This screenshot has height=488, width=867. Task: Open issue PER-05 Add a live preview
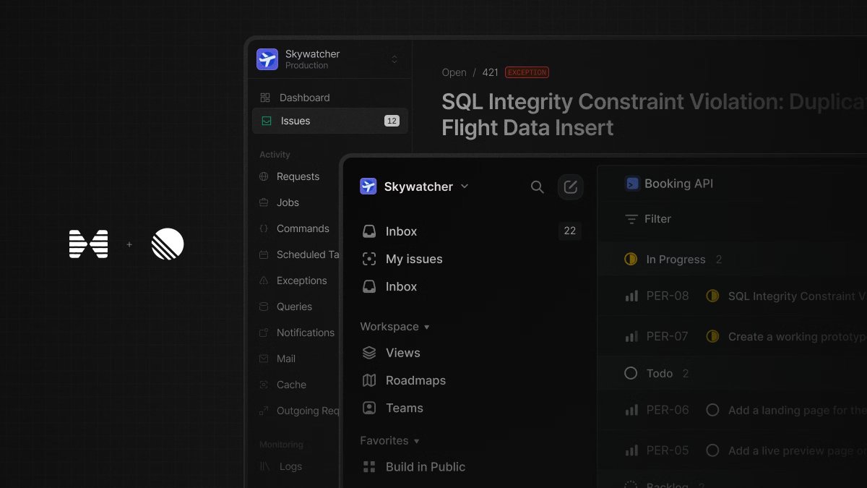click(797, 451)
